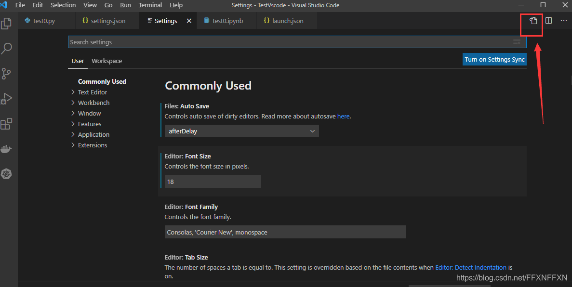Split the editor to the right

[x=549, y=21]
